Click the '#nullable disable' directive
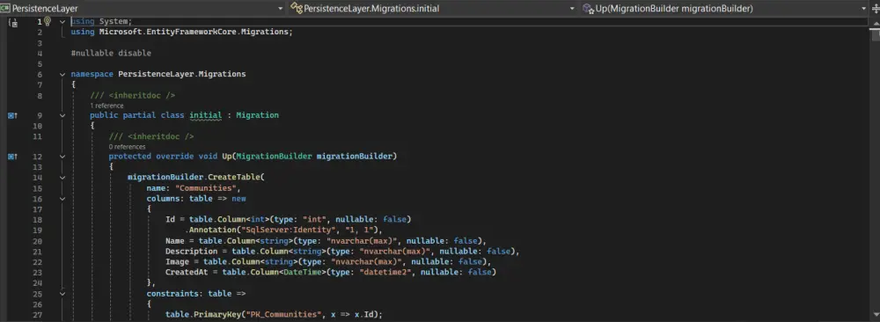This screenshot has height=322, width=880. click(x=111, y=54)
